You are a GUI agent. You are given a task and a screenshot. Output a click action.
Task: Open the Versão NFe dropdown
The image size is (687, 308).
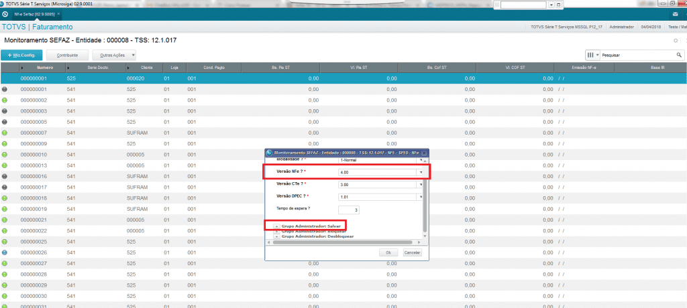(421, 172)
